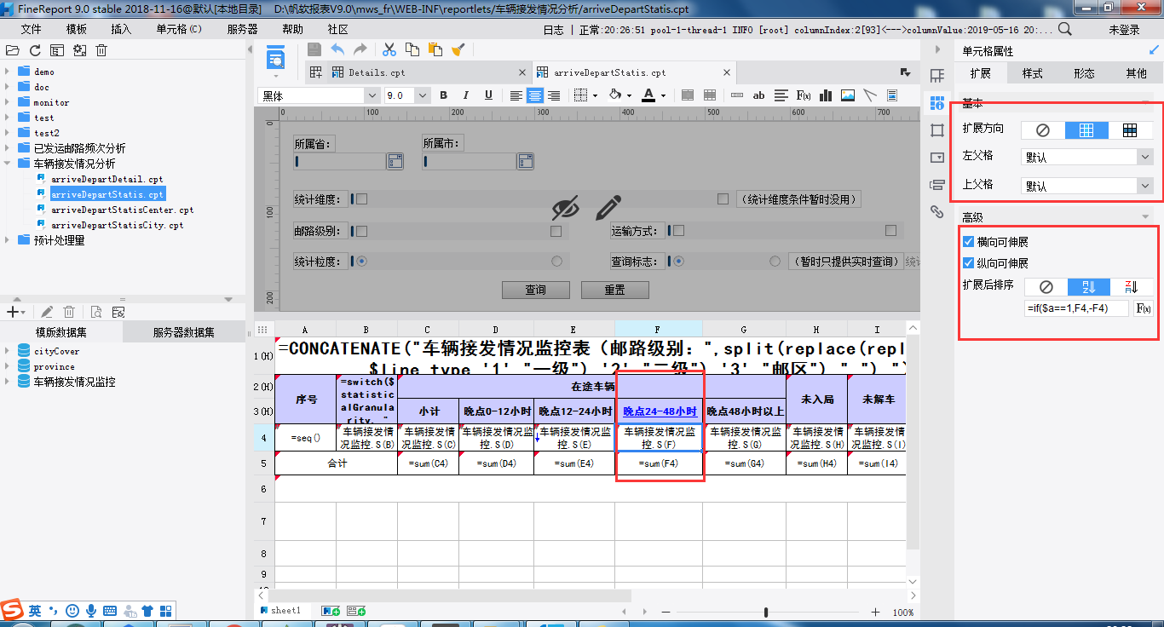The height and width of the screenshot is (627, 1164).
Task: Click the insert image icon in toolbar
Action: click(x=847, y=95)
